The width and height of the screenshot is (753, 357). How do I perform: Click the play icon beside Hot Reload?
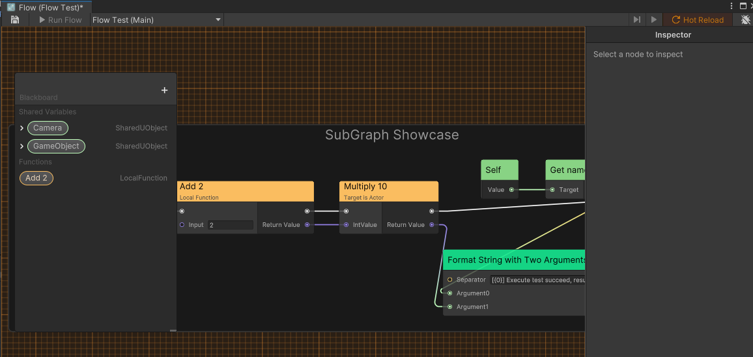[x=654, y=20]
